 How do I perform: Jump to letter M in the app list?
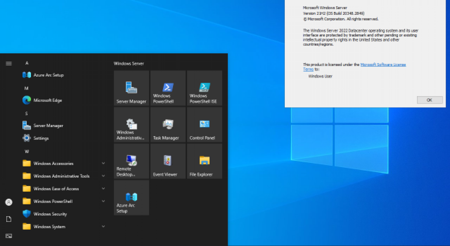tap(26, 88)
